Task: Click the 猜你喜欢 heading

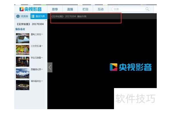Action: pos(20,29)
